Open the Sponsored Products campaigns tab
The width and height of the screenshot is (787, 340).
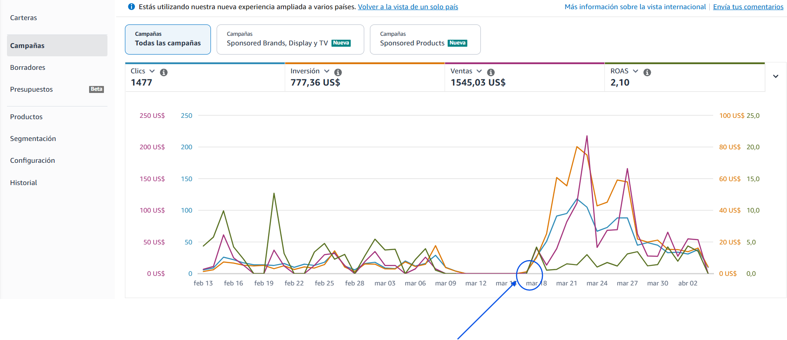(425, 39)
